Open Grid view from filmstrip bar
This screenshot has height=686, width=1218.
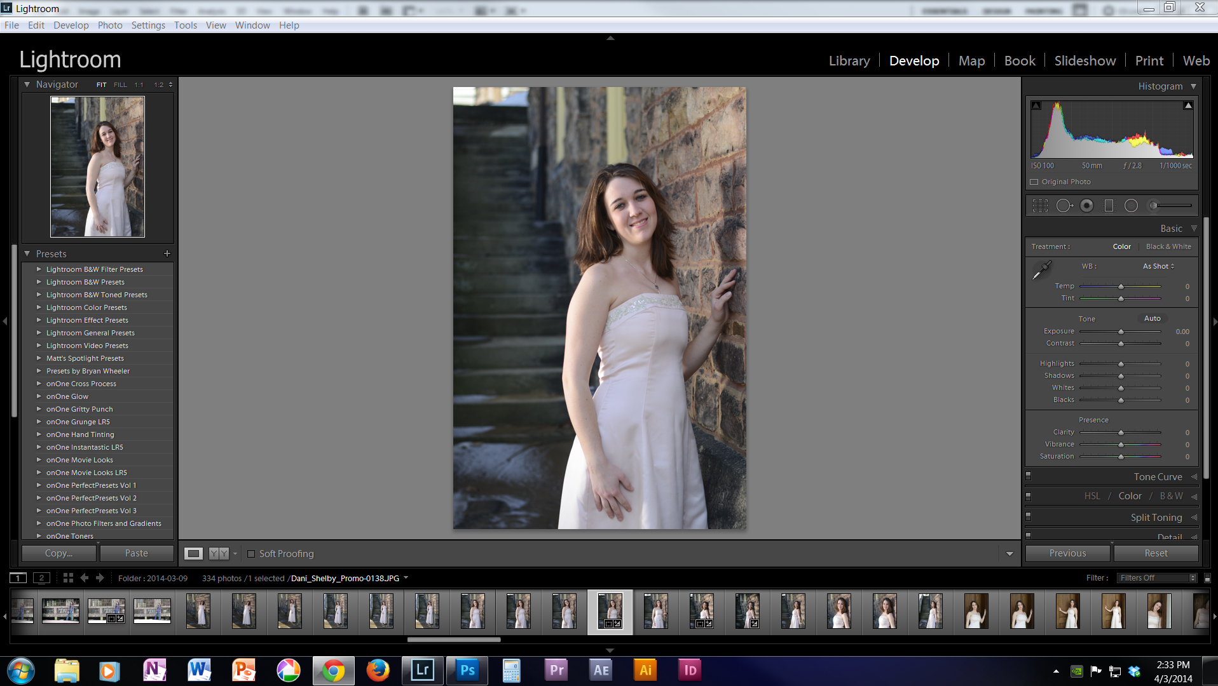point(68,578)
